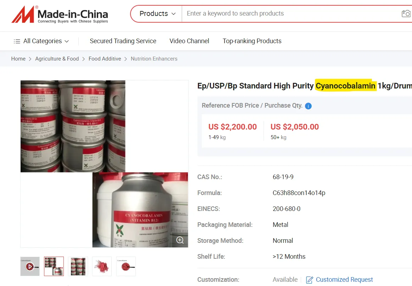The height and width of the screenshot is (286, 412).
Task: Play the product video thumbnail
Action: click(x=30, y=267)
